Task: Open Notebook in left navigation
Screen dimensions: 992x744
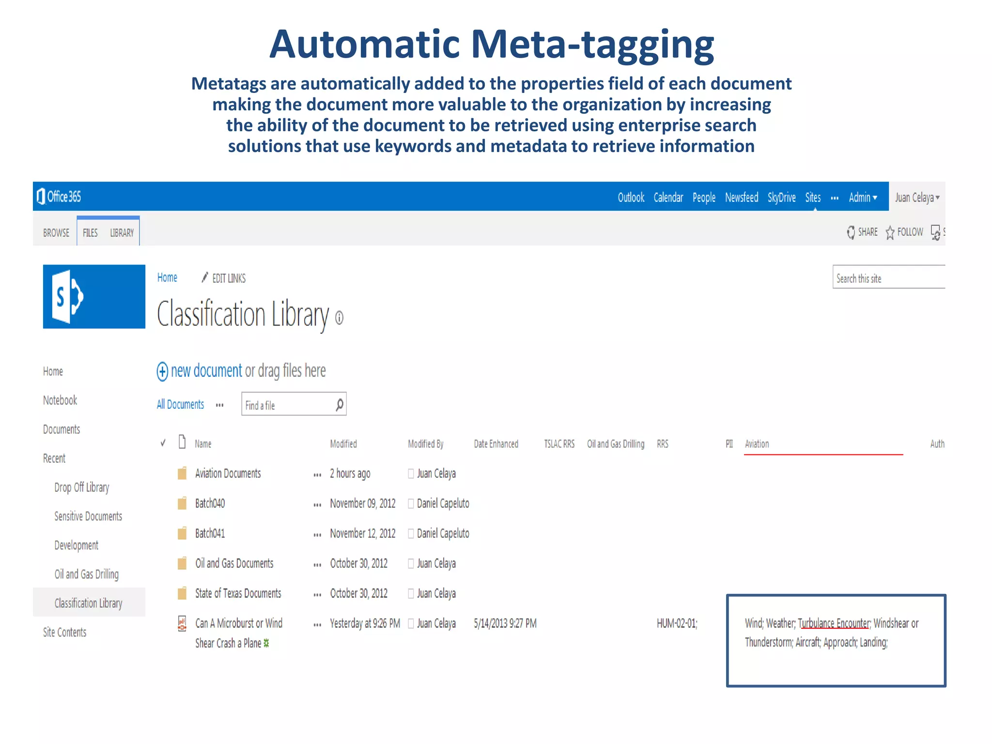Action: (x=60, y=400)
